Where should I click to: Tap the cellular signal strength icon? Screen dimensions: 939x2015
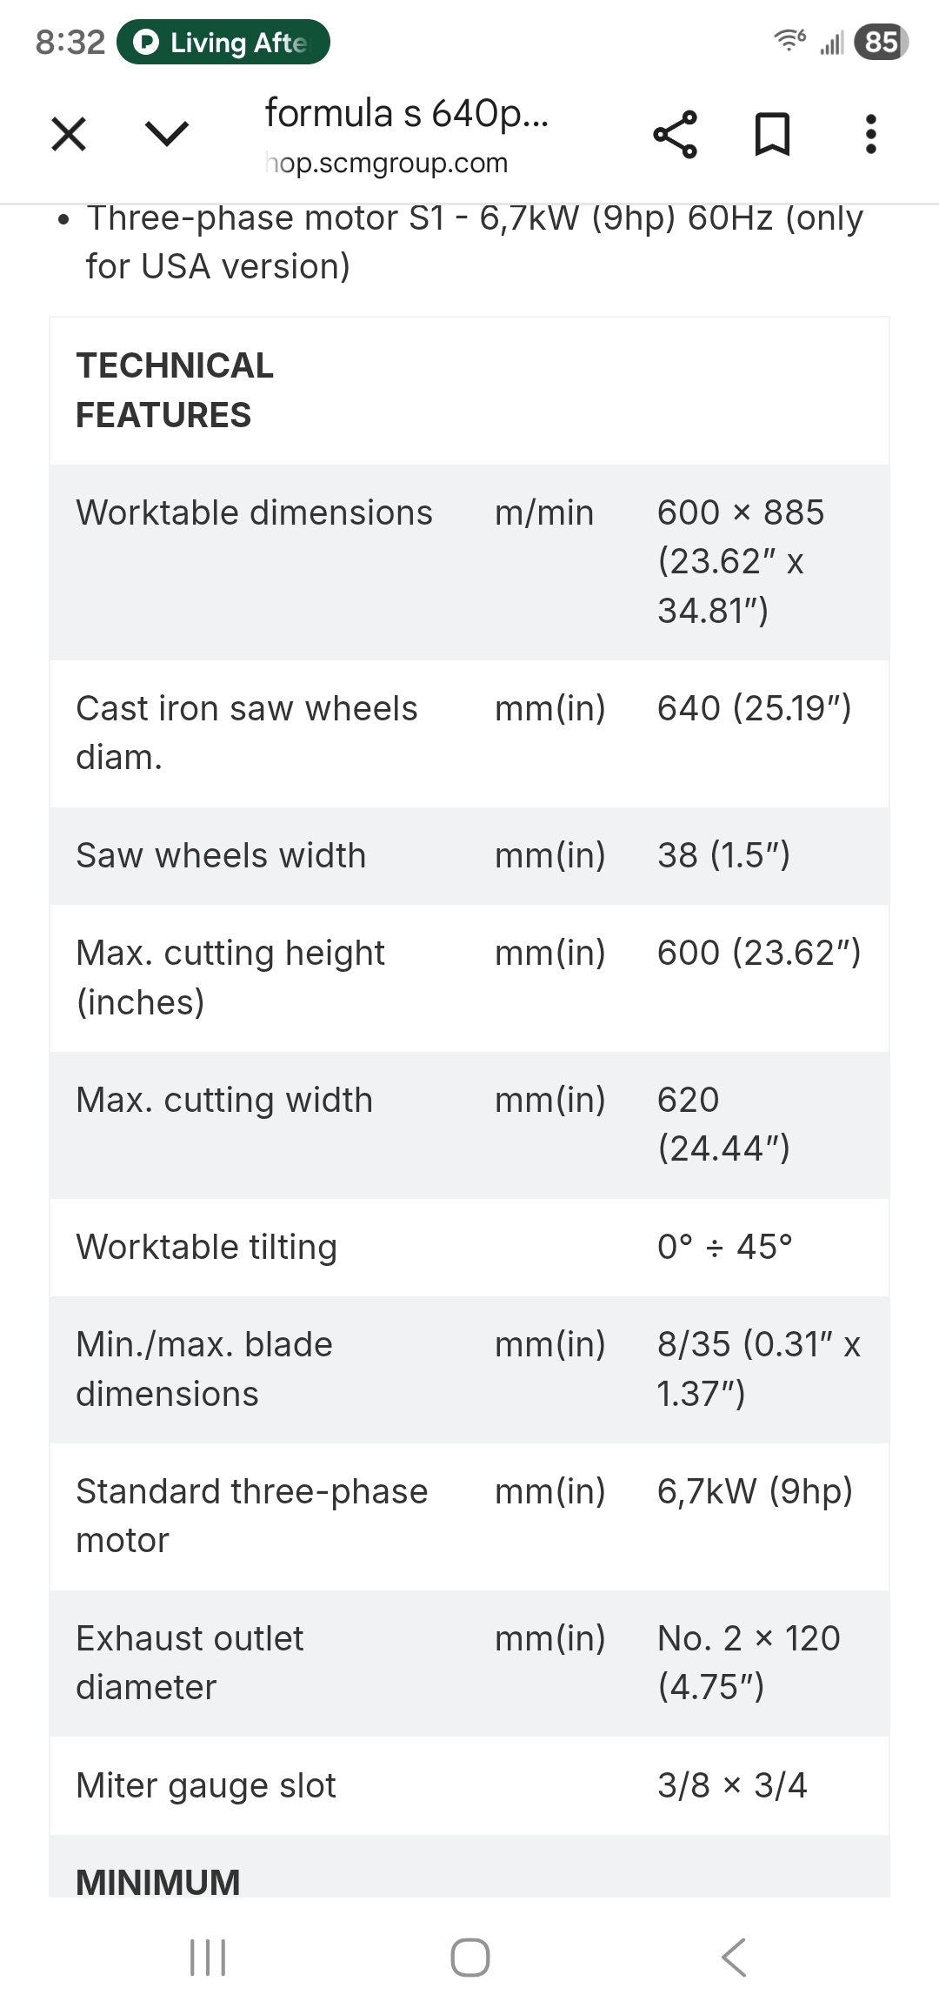pos(831,42)
